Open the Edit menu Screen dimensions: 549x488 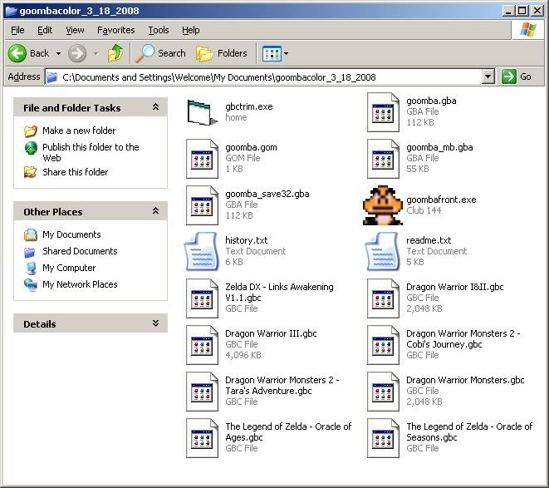click(x=45, y=30)
